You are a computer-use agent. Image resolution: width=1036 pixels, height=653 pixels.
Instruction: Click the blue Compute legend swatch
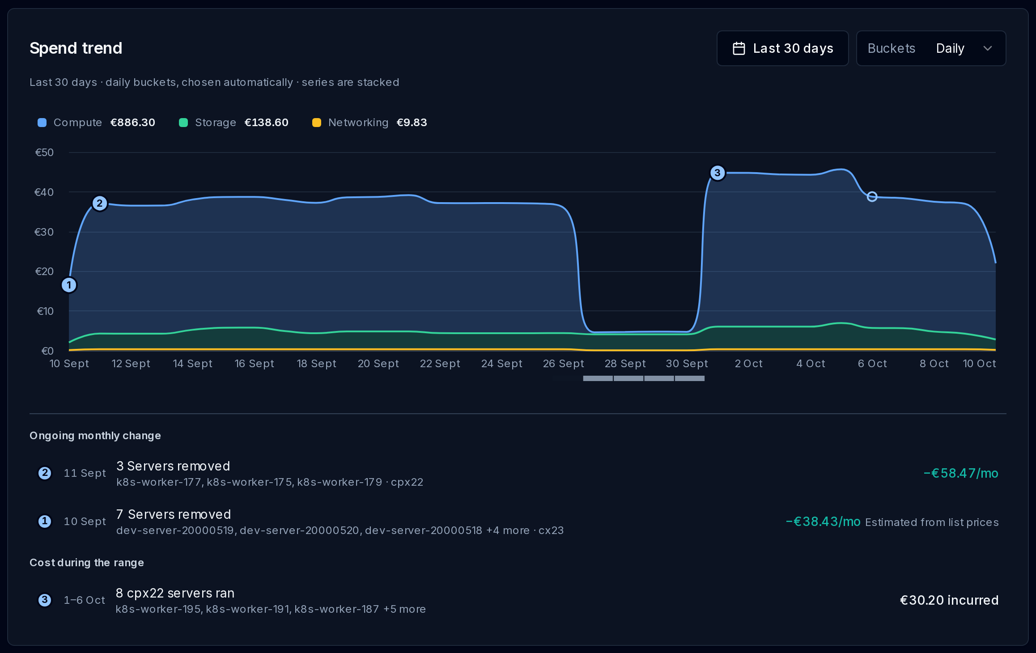point(42,123)
